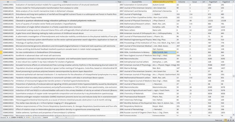Click PageStart cell G84

[214, 75]
